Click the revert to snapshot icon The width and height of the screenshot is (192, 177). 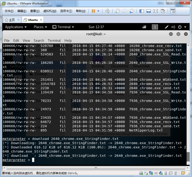tap(124, 11)
